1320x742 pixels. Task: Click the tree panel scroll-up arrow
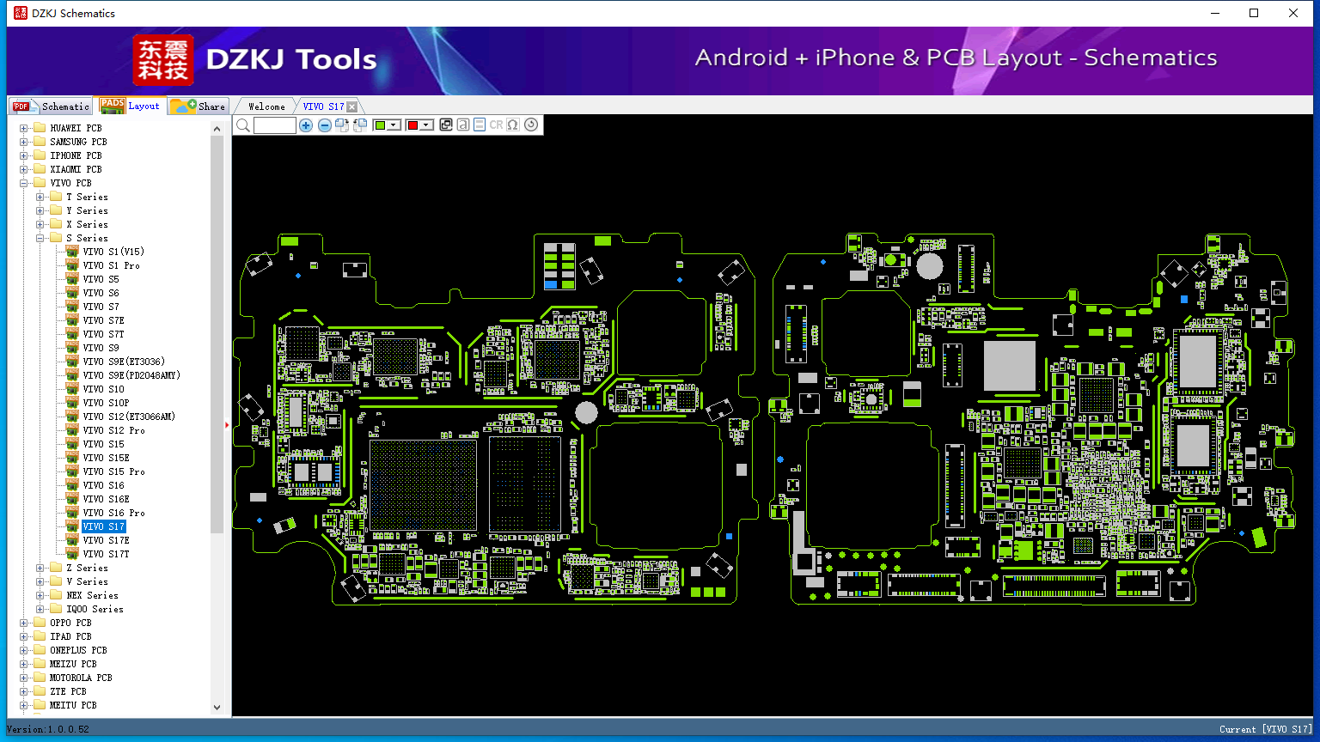click(x=217, y=128)
